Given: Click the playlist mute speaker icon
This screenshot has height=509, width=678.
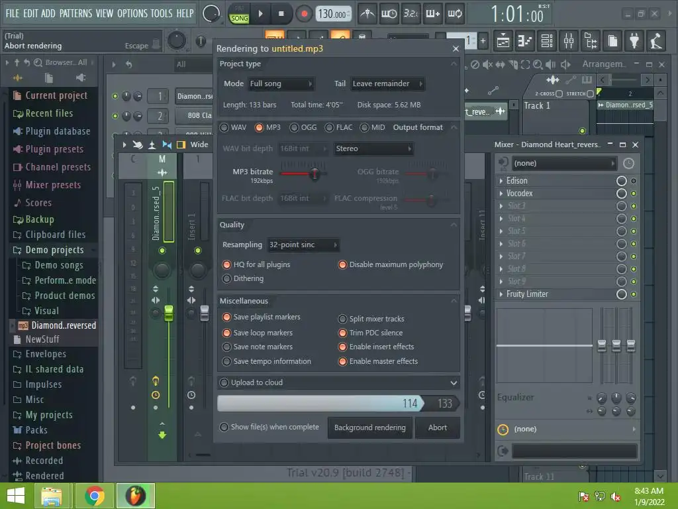Looking at the screenshot, I should (487, 65).
